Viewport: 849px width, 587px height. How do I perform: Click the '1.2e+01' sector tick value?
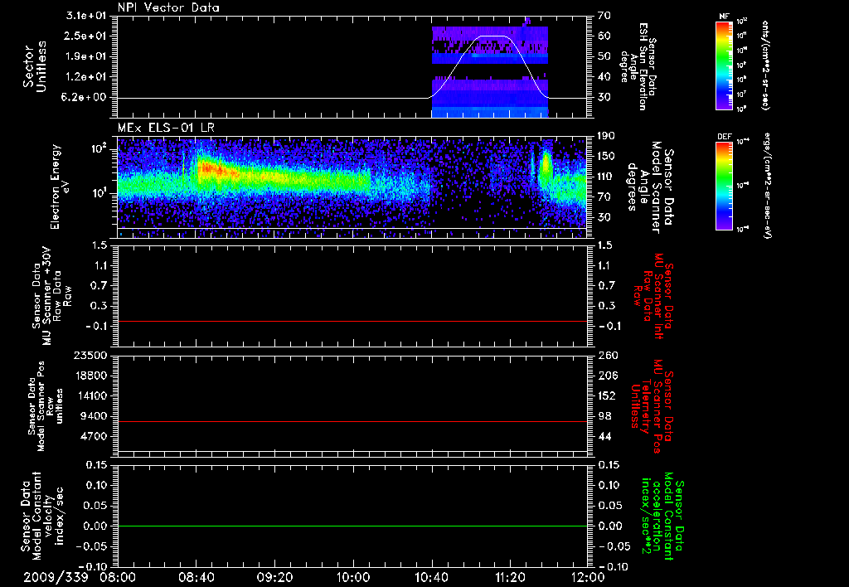(x=86, y=77)
